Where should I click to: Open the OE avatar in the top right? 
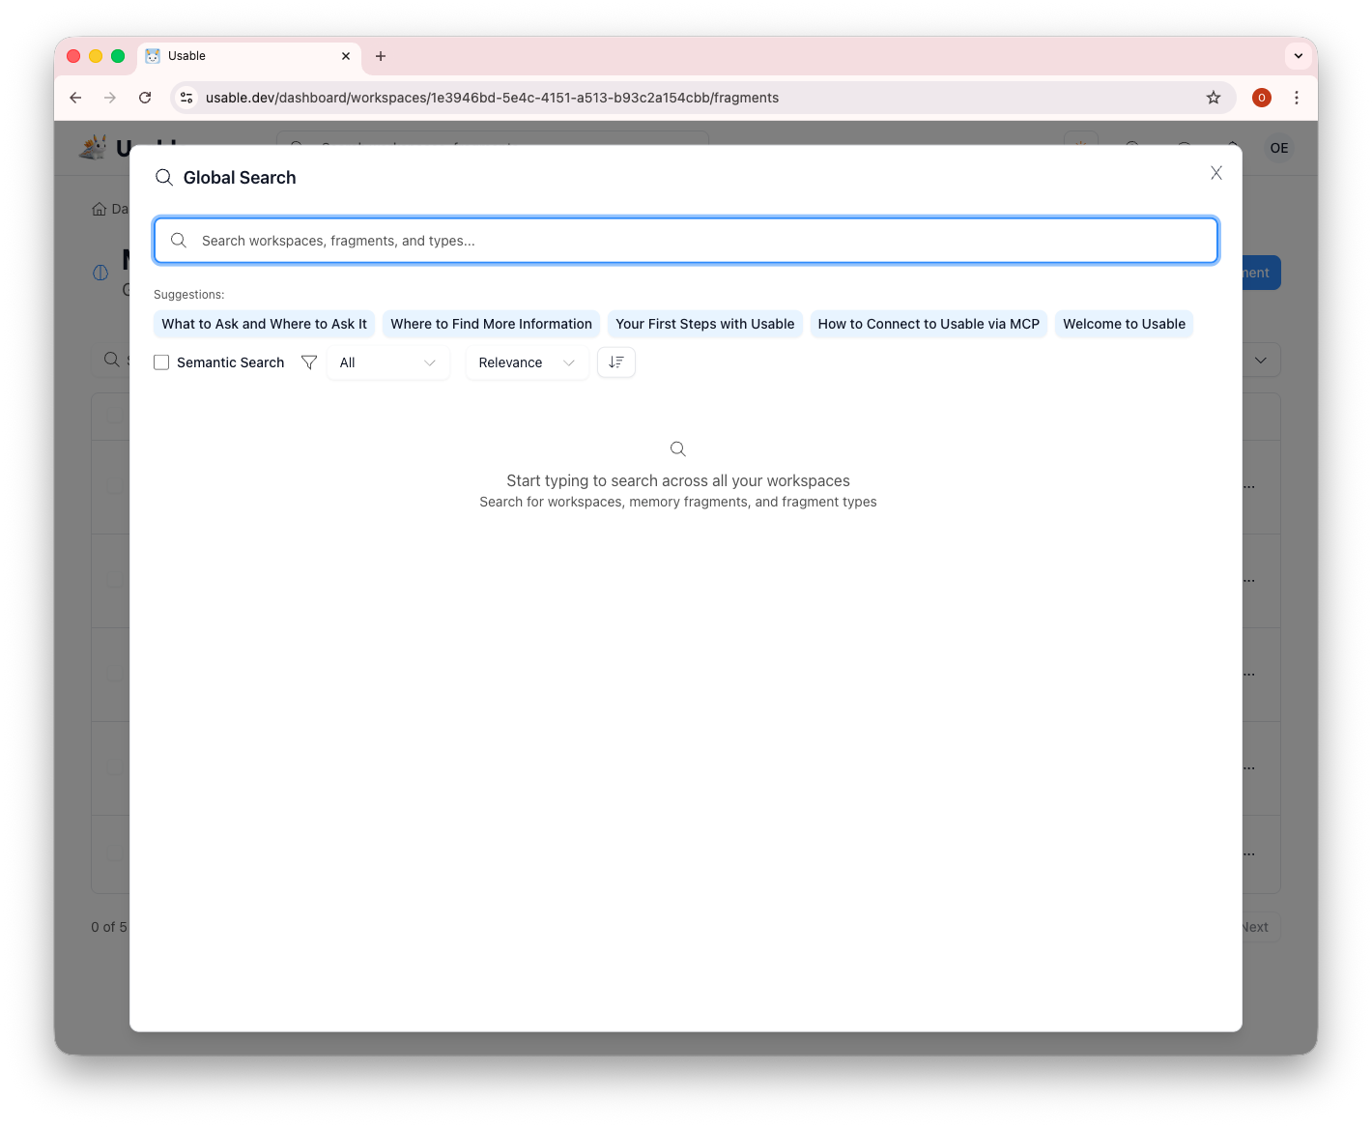(1278, 147)
